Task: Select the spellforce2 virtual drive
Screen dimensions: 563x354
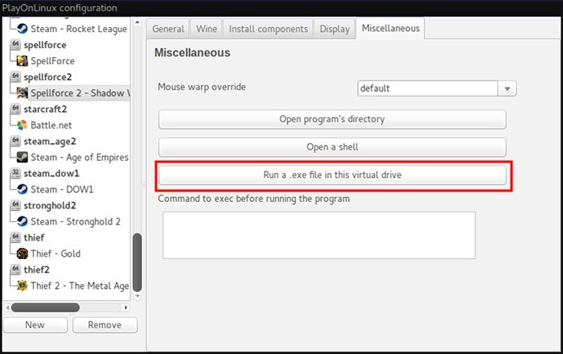Action: pyautogui.click(x=47, y=76)
